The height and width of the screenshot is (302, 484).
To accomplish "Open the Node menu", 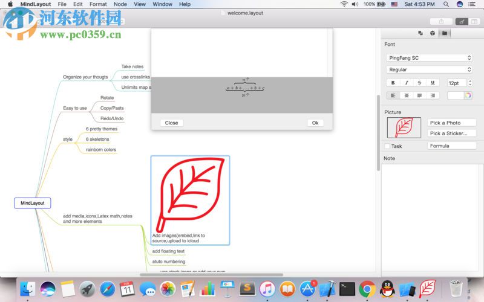I will coord(120,4).
